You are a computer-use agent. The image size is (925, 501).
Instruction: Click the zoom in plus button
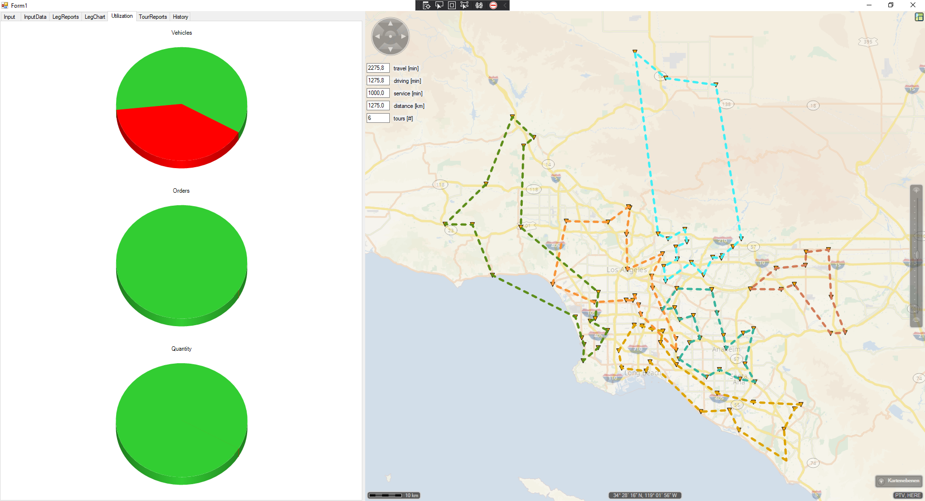click(916, 190)
